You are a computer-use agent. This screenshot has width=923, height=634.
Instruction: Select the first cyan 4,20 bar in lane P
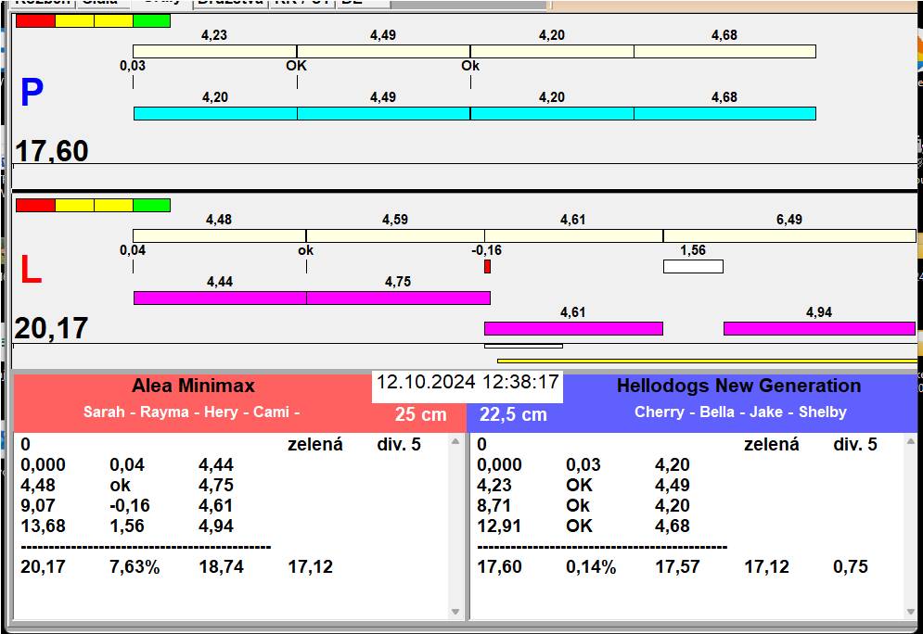pos(215,113)
